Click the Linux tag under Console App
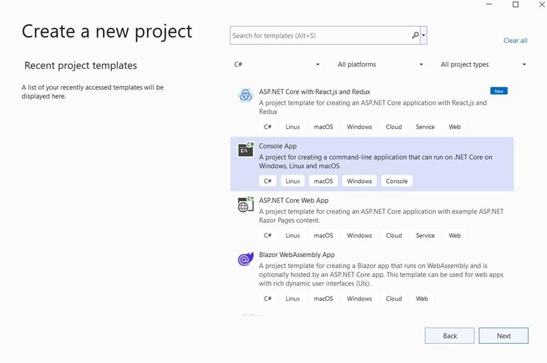Viewport: 547px width, 363px height. coord(293,181)
